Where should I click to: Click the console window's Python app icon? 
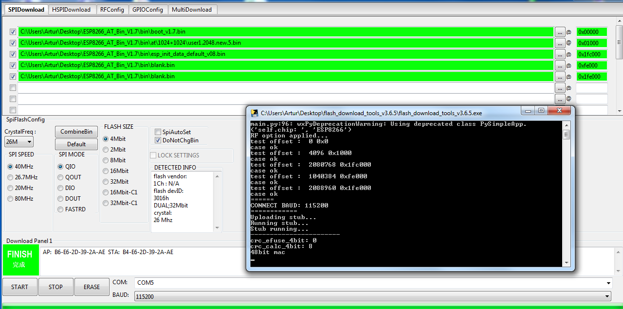point(254,113)
